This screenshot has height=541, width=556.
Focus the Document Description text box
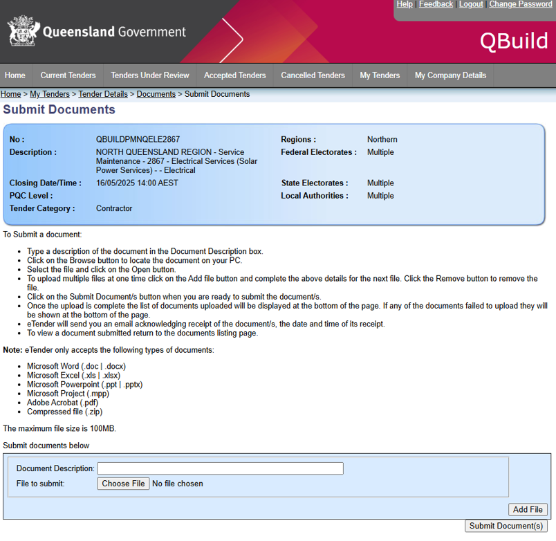[220, 468]
